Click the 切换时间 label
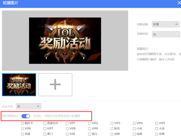This screenshot has height=138, width=181. [x=142, y=34]
